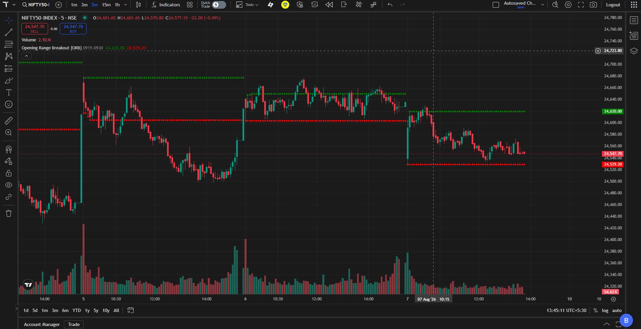Switch to the 1h timeframe
Screen dimensions: 641x329
[x=117, y=5]
